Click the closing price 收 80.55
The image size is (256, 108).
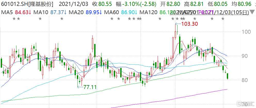(102, 4)
